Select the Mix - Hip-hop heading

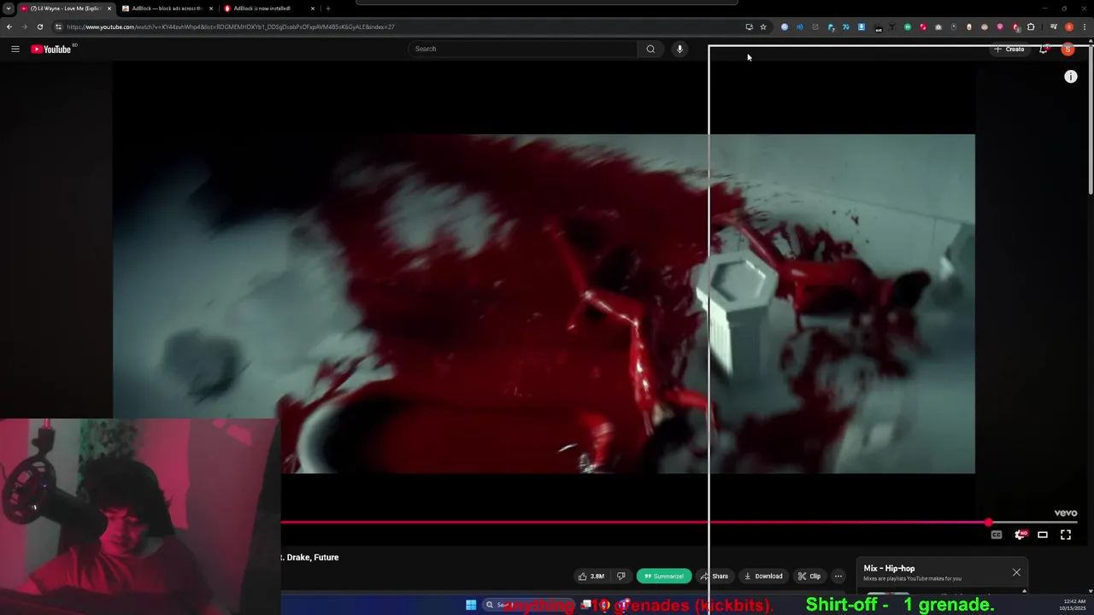(x=889, y=568)
